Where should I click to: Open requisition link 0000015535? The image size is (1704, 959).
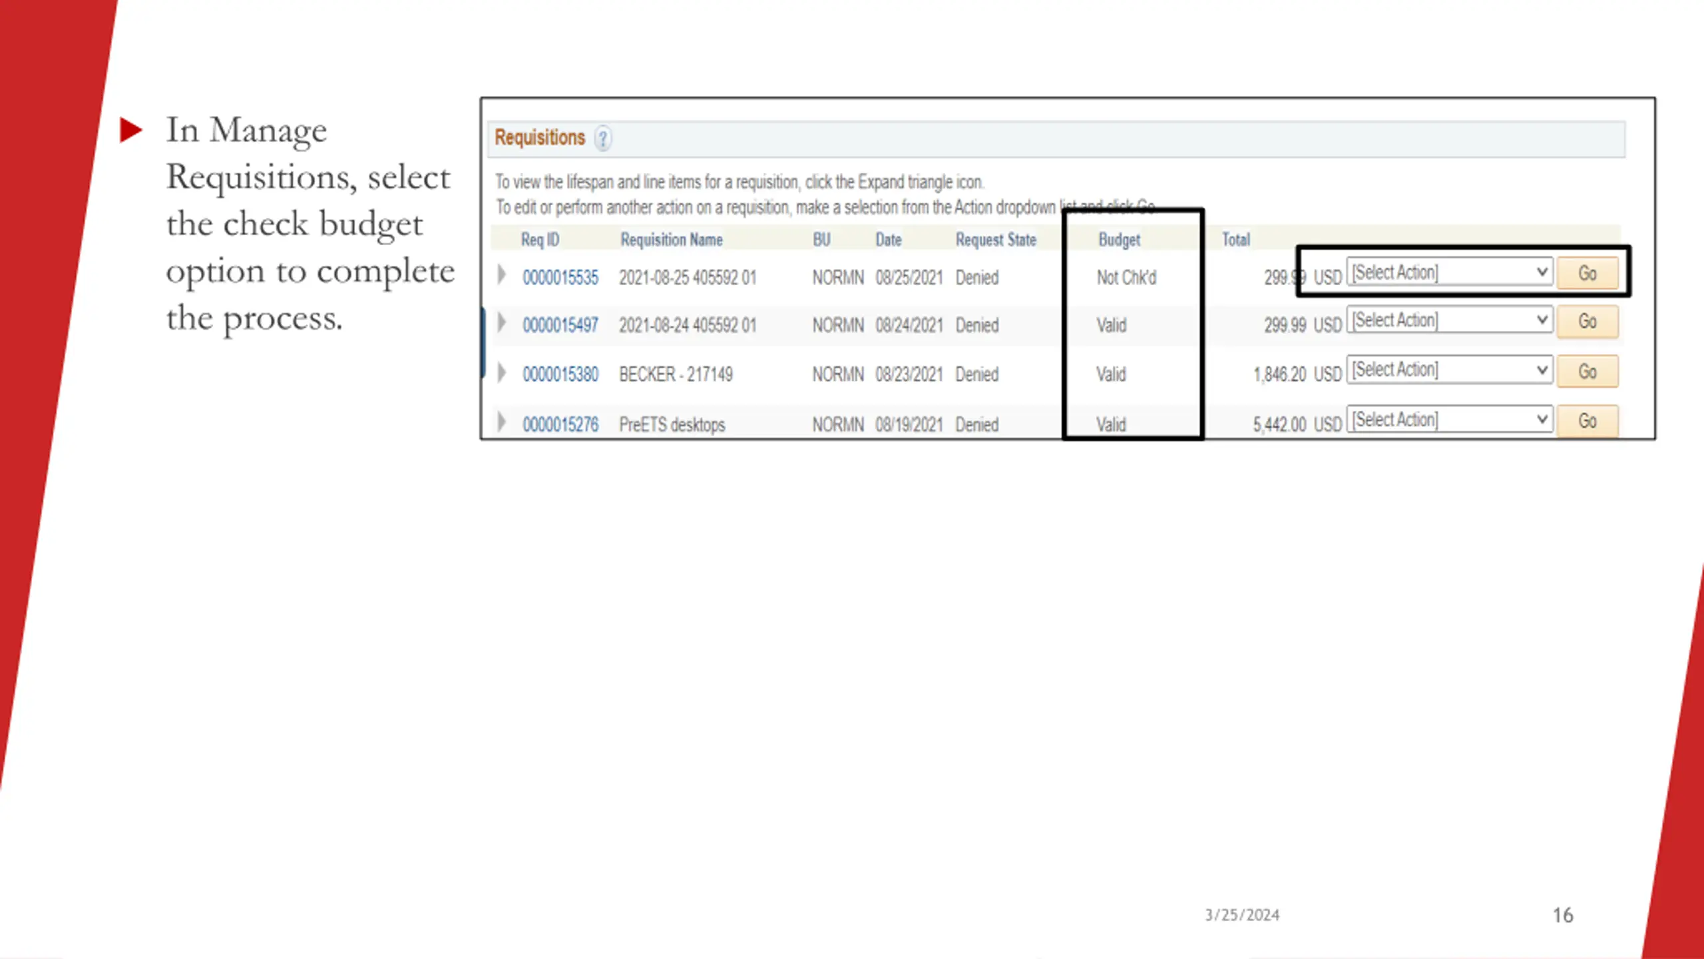(560, 278)
